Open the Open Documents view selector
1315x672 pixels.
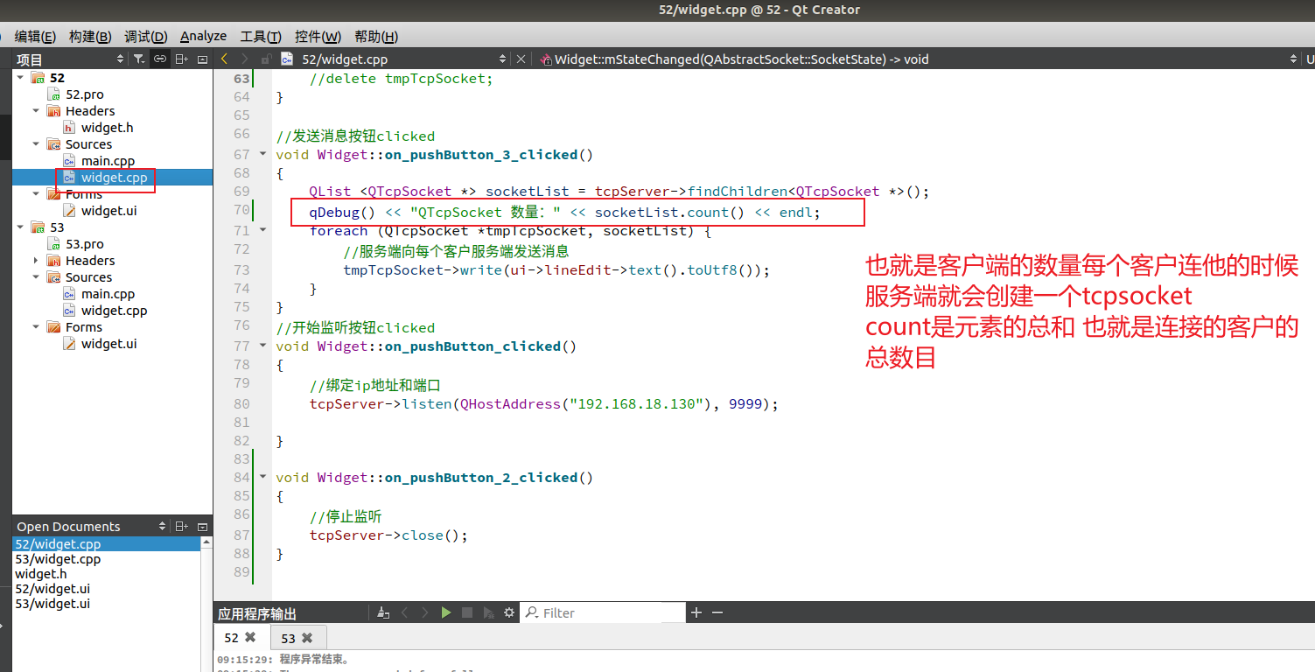(x=162, y=526)
